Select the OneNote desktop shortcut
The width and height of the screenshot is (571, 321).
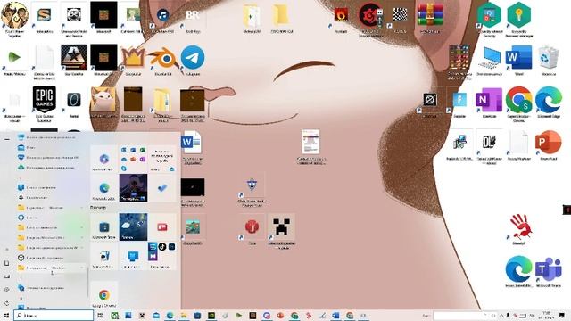[489, 99]
